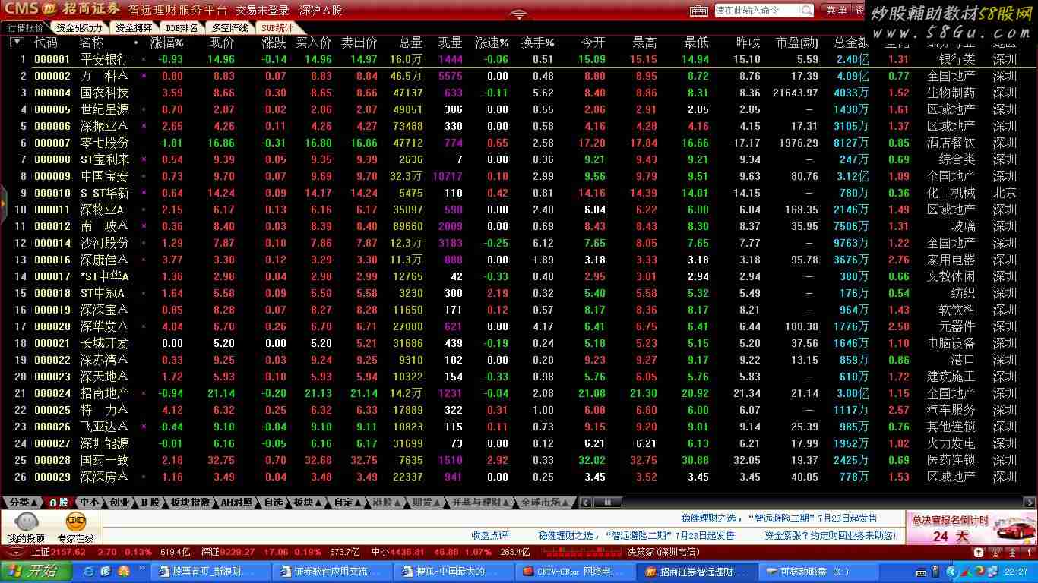Expand the 开基与理财▲ menu

click(481, 503)
